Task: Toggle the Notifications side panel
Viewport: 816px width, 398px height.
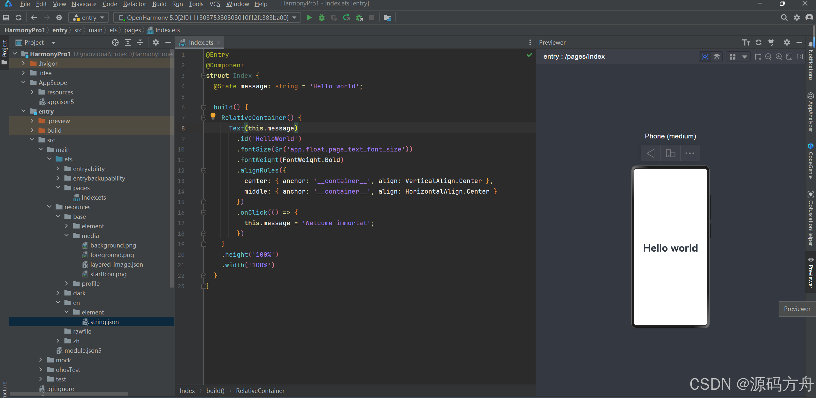Action: pyautogui.click(x=811, y=61)
